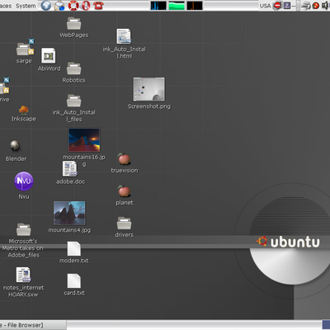This screenshot has height=330, width=330.
Task: Open the System menu in the top panel
Action: point(26,6)
